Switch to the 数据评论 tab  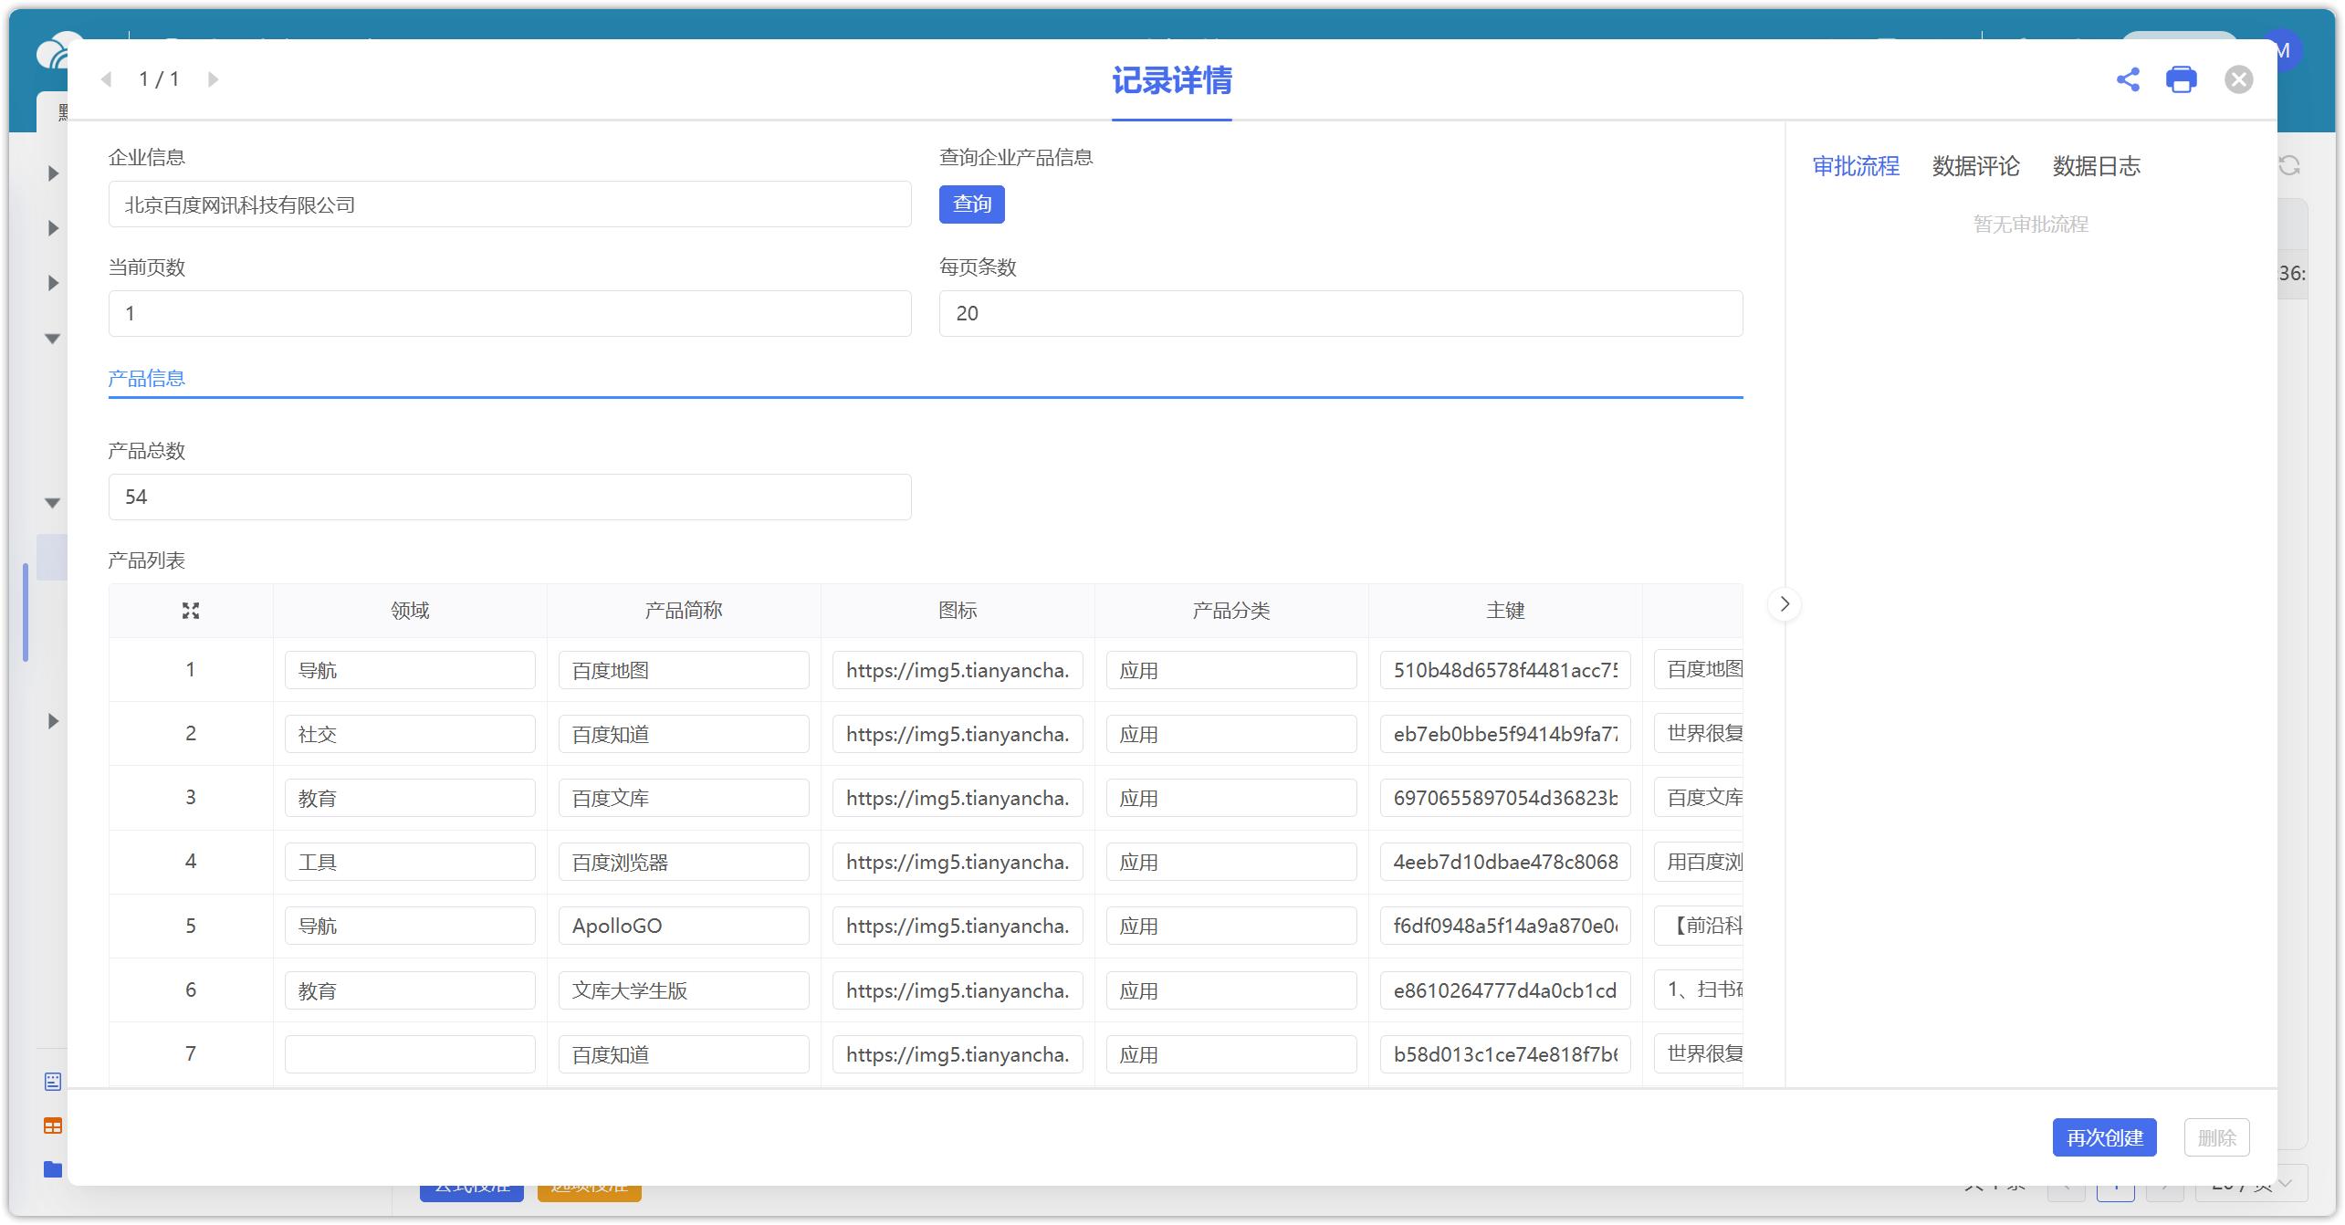(x=1976, y=166)
